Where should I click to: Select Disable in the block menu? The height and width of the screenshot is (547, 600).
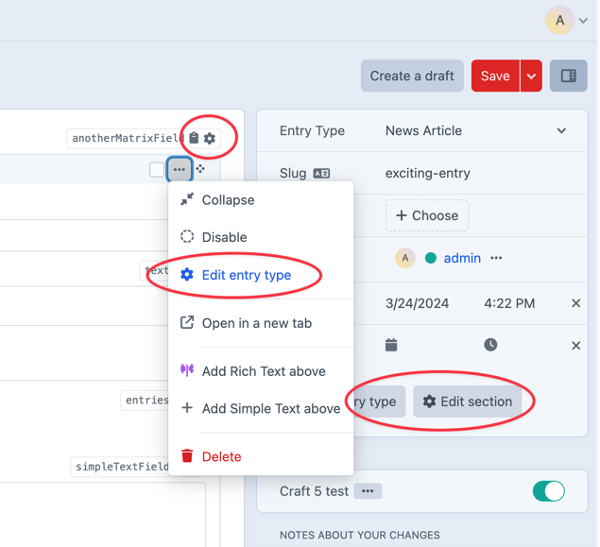click(224, 237)
